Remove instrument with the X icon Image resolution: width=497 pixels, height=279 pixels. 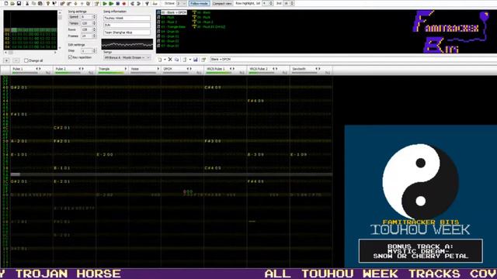pyautogui.click(x=170, y=59)
